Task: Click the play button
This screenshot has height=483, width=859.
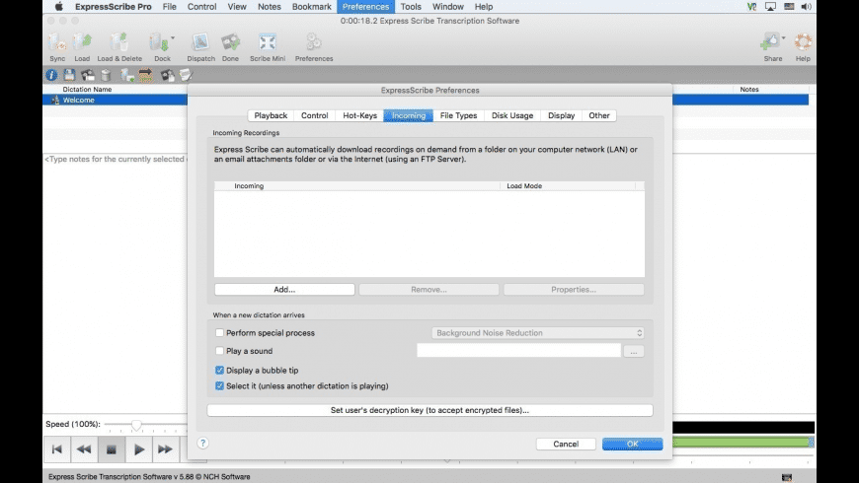Action: [x=138, y=449]
